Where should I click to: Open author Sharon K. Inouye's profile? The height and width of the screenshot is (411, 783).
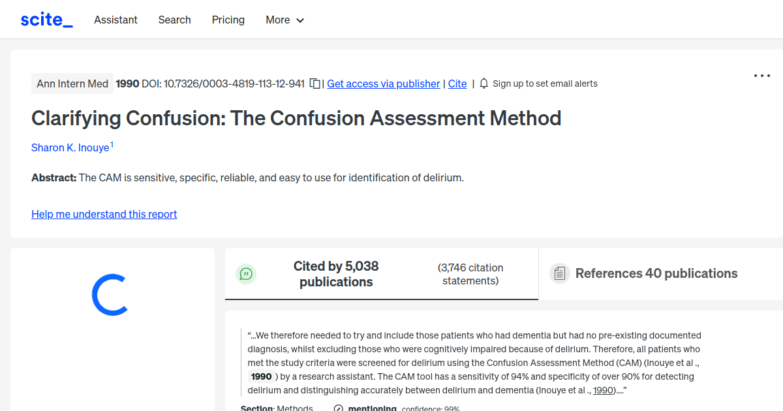(x=70, y=147)
